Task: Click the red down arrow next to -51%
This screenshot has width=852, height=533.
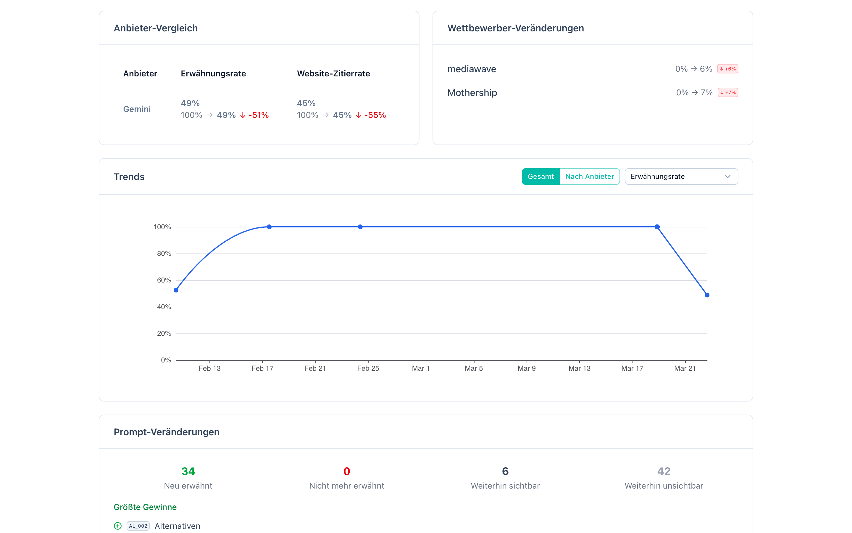Action: tap(243, 115)
